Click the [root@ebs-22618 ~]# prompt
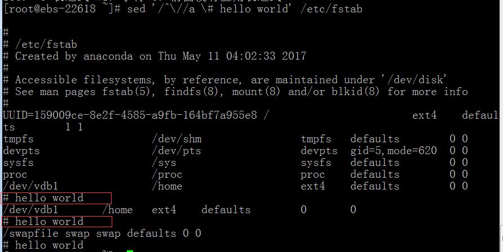This screenshot has height=252, width=503. click(62, 8)
